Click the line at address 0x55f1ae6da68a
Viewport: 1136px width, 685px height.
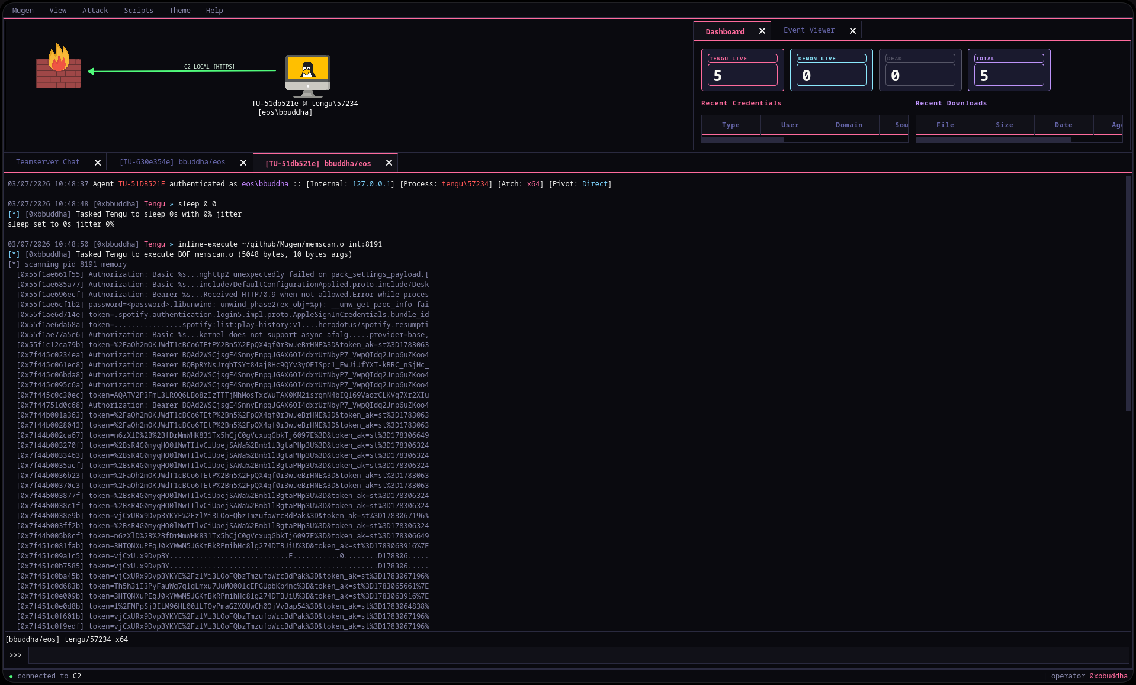tap(223, 325)
